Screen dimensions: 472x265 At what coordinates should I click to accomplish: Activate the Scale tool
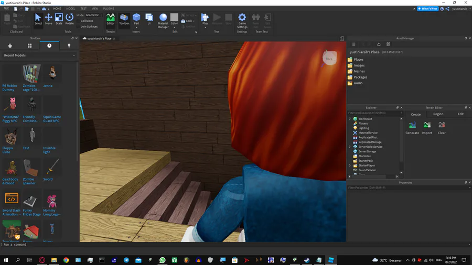59,19
